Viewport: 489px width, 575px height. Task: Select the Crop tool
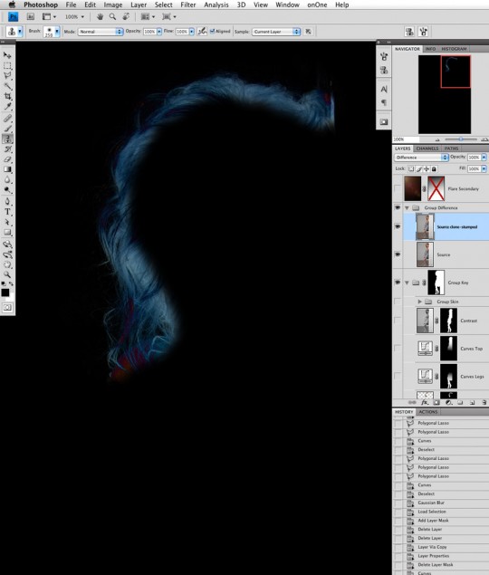click(7, 97)
